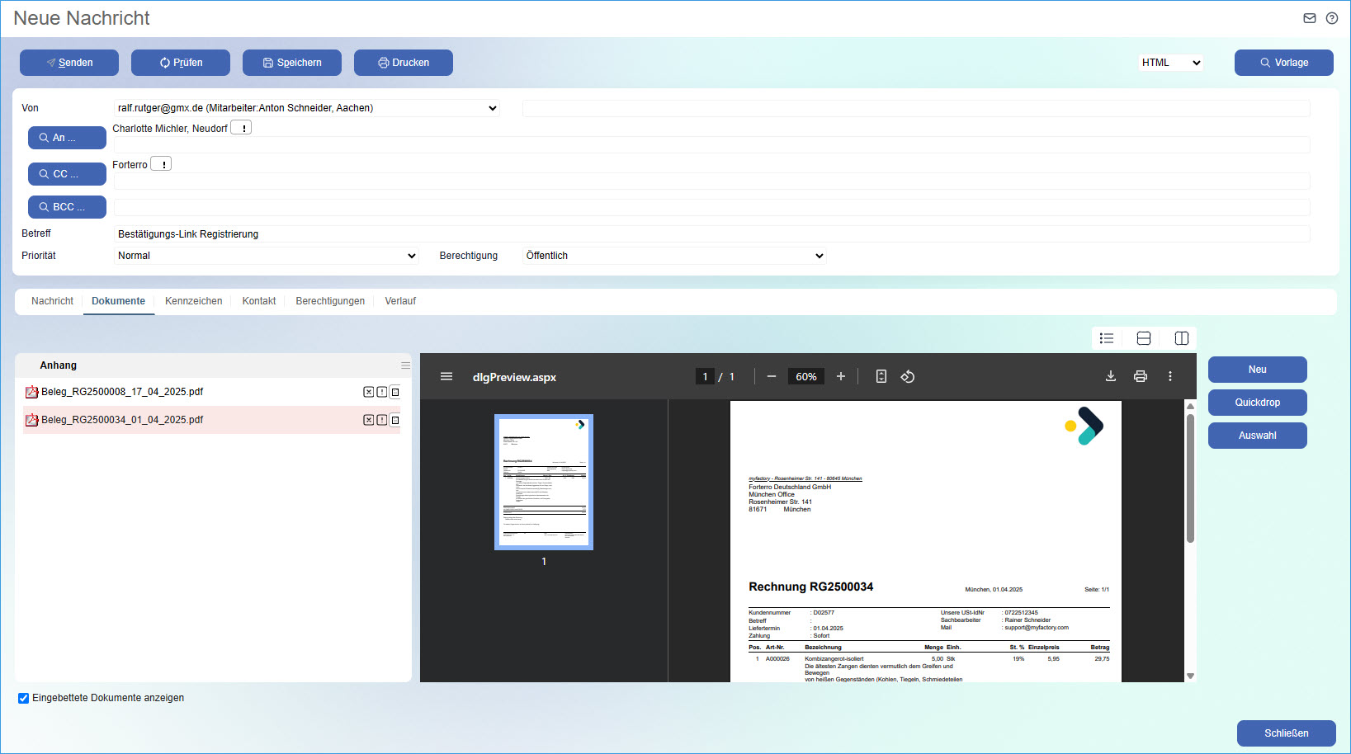Select the fit-to-page icon in the PDF viewer
The height and width of the screenshot is (754, 1351).
click(881, 375)
